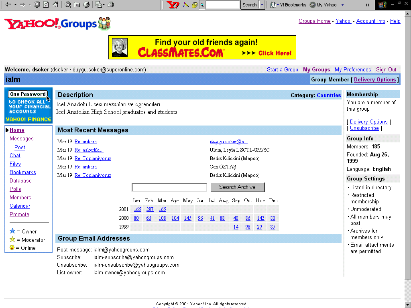Go to browser Home page icon

point(55,4)
